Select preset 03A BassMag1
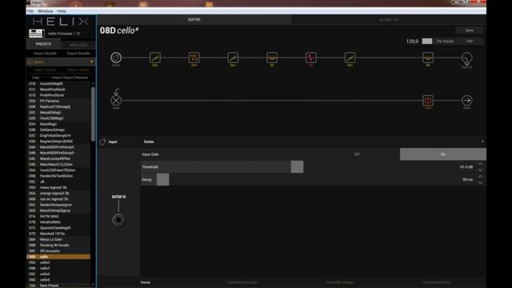 (x=58, y=124)
